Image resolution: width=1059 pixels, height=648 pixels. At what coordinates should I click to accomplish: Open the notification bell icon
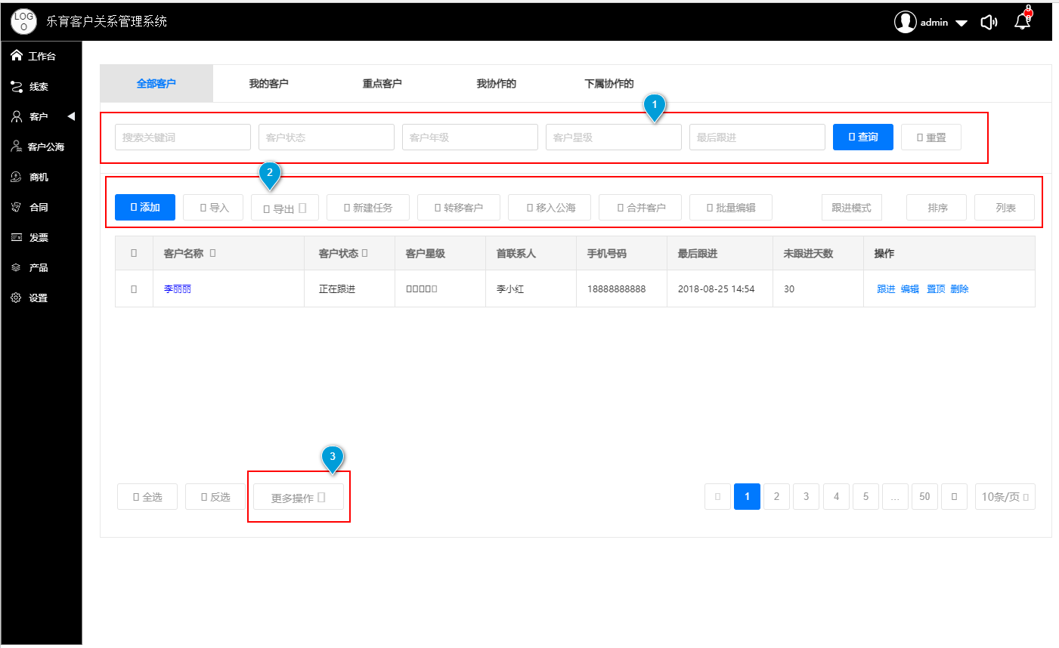click(1023, 20)
